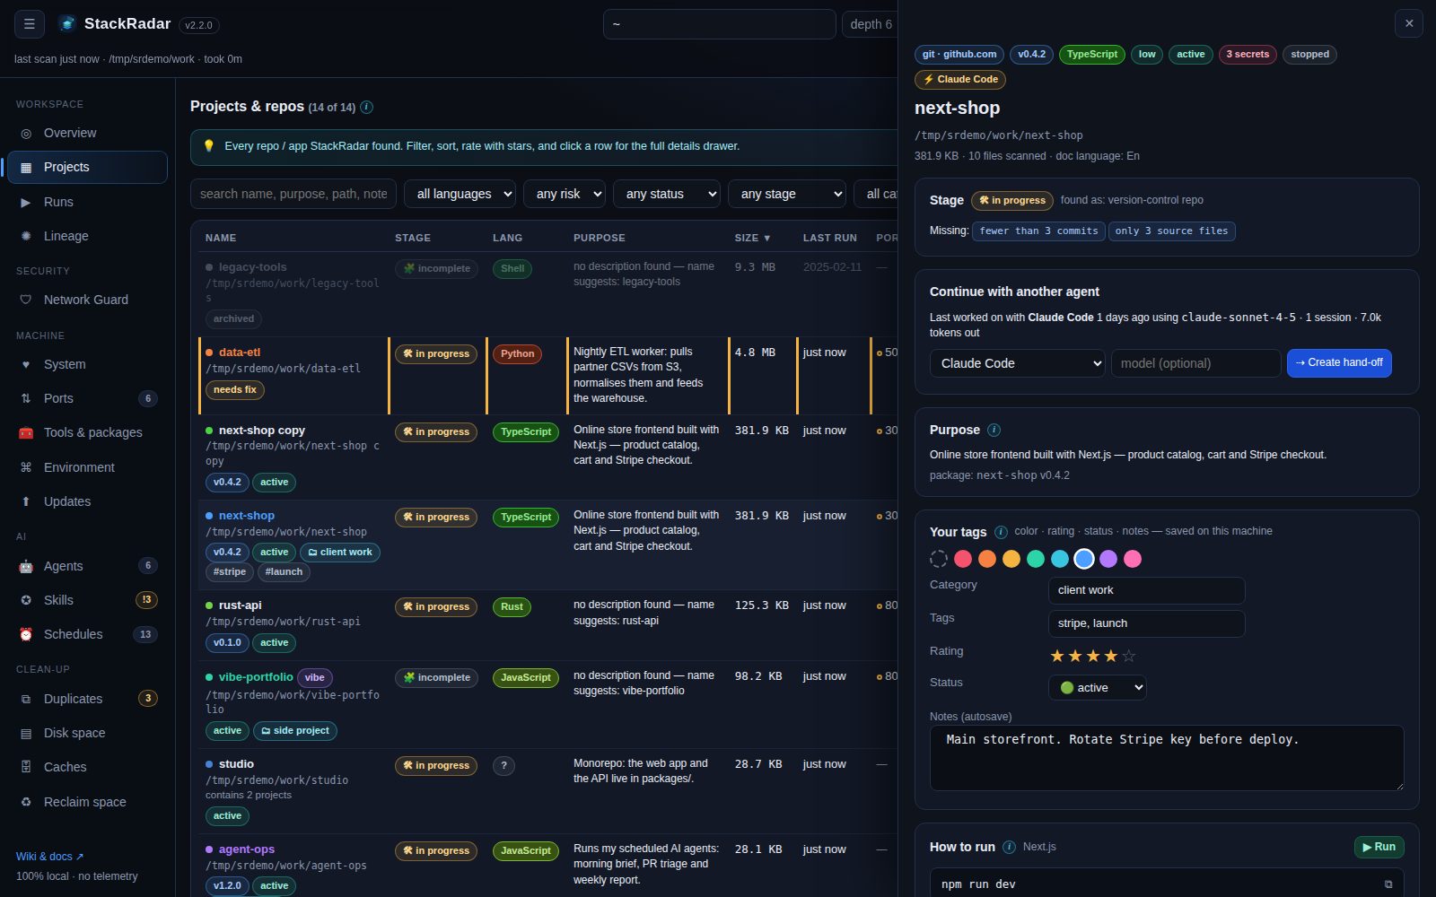Click Create hand-off button

pos(1339,363)
